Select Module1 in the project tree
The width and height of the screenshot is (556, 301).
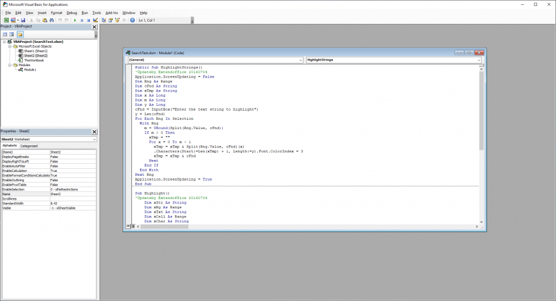(x=29, y=69)
